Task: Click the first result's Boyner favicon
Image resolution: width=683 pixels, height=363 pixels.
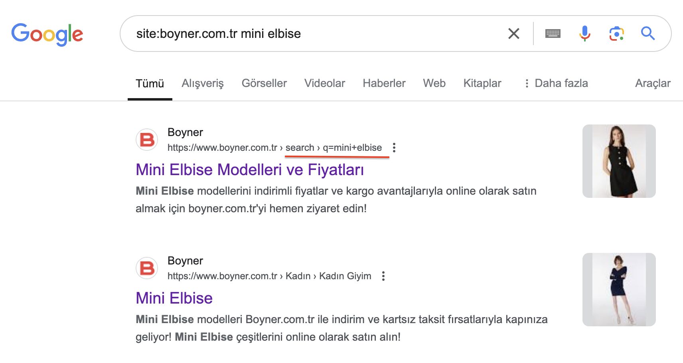Action: 147,140
